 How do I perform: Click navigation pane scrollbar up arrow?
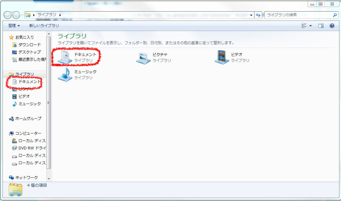(x=49, y=34)
